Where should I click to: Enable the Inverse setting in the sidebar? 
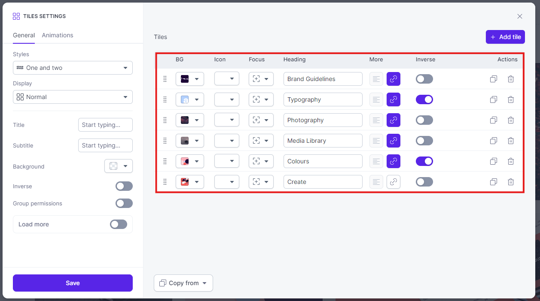coord(124,186)
